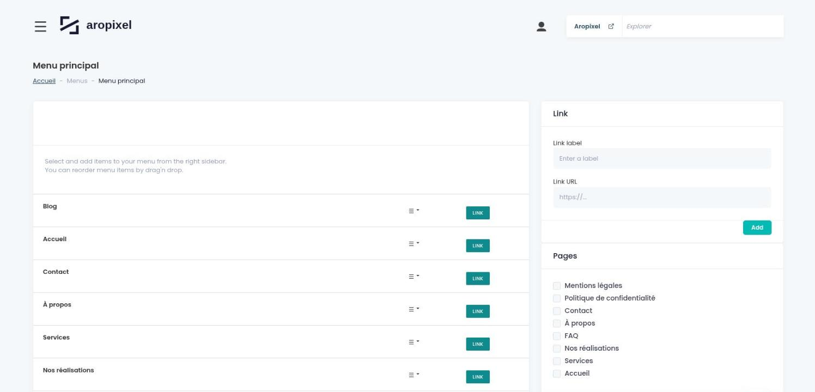Check the Contact page checkbox

[557, 311]
